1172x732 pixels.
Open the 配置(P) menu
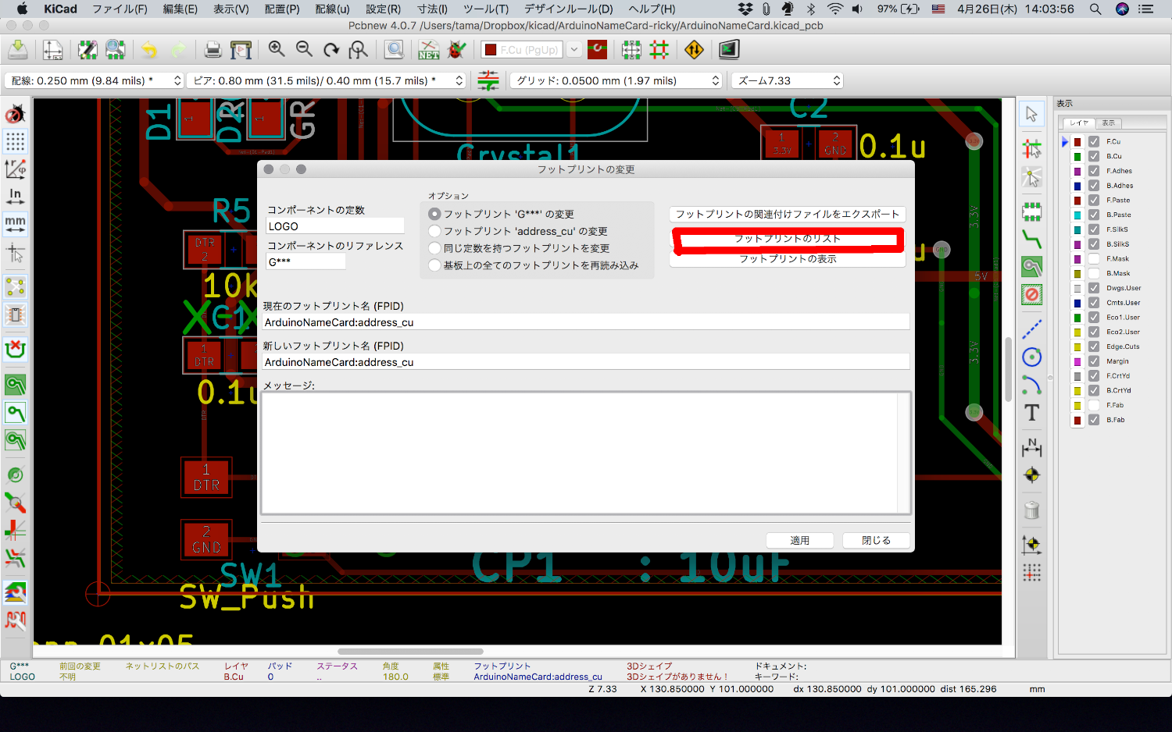(x=282, y=9)
